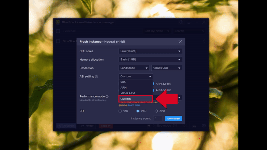Tick the BlueStacks instance row checkbox
The width and height of the screenshot is (267, 150).
click(58, 41)
